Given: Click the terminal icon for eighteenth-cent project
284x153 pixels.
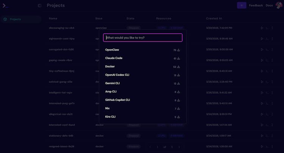Looking at the screenshot, I should (267, 39).
